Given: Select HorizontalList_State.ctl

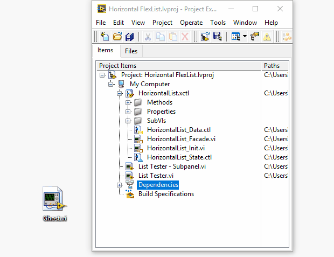Looking at the screenshot, I should pos(179,157).
